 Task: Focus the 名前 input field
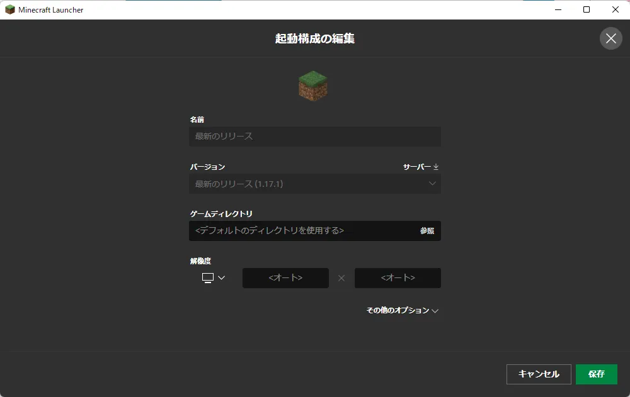click(315, 137)
